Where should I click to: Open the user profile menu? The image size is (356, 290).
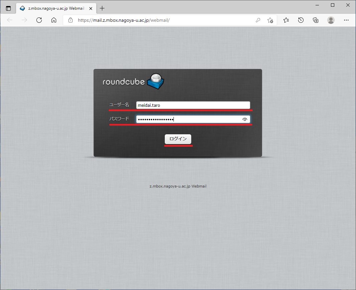331,20
